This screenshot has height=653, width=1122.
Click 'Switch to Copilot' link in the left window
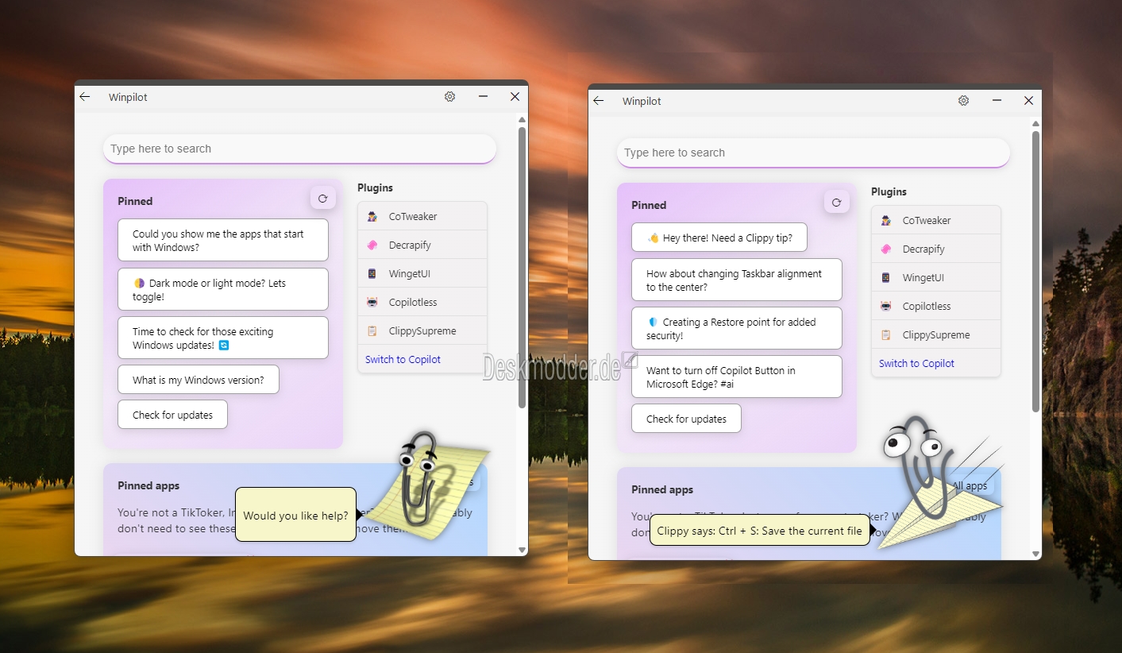coord(403,360)
